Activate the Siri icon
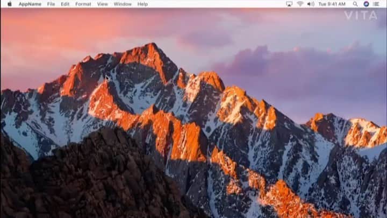 click(x=366, y=4)
